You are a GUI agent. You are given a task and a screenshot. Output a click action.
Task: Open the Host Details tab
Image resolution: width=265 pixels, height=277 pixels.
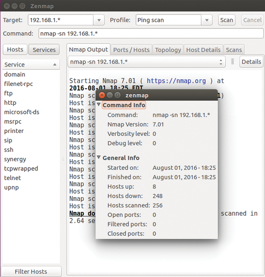(x=203, y=50)
